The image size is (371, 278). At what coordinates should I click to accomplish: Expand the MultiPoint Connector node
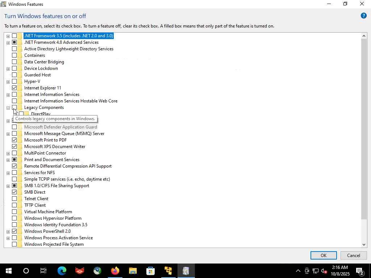(8, 153)
